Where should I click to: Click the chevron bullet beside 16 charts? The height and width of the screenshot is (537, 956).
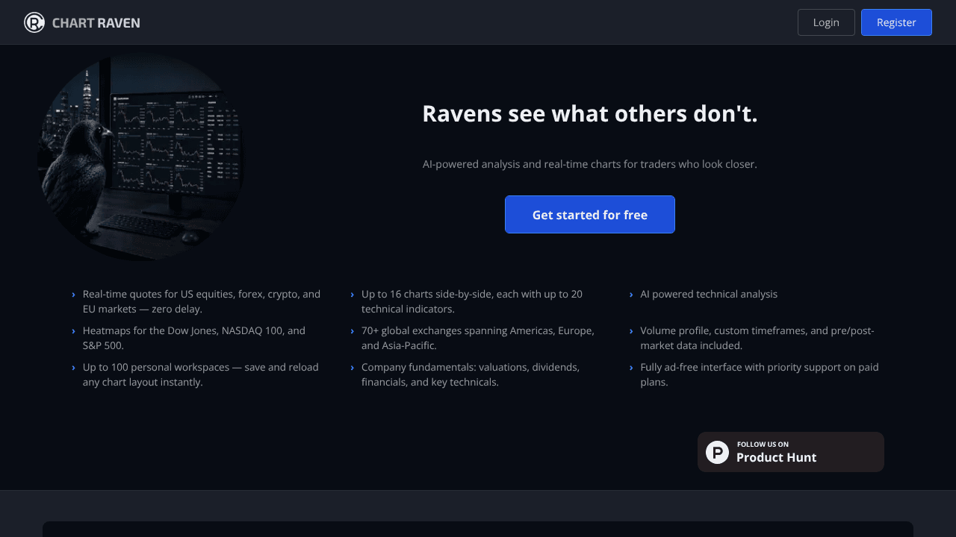[352, 295]
